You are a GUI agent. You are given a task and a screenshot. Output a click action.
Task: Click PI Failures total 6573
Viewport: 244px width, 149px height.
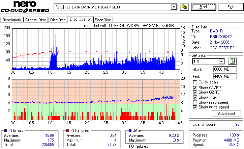click(x=112, y=145)
